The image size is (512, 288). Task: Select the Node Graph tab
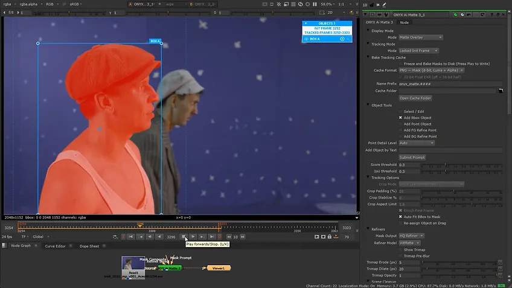(21, 246)
